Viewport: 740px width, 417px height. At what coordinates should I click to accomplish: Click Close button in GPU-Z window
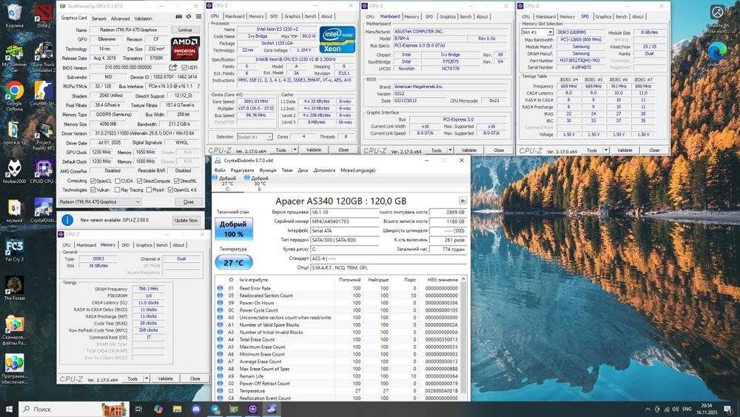click(x=188, y=201)
